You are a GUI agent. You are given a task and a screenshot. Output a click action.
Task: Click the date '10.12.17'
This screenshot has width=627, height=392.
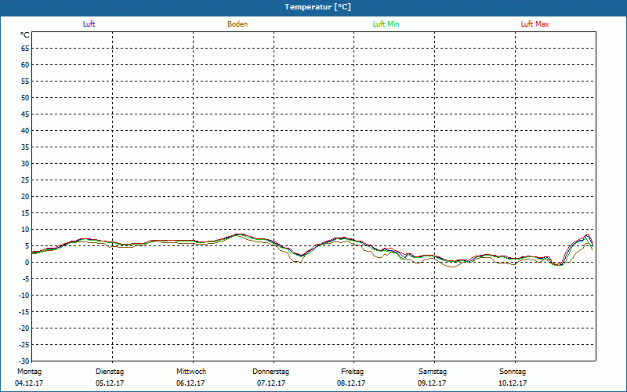click(513, 383)
